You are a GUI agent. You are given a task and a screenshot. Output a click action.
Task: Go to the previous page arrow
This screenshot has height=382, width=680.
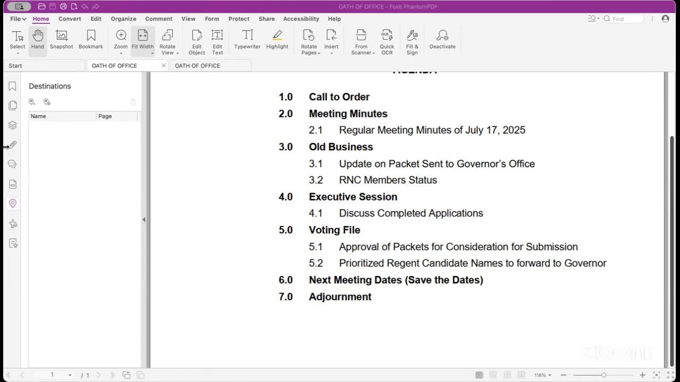point(22,375)
